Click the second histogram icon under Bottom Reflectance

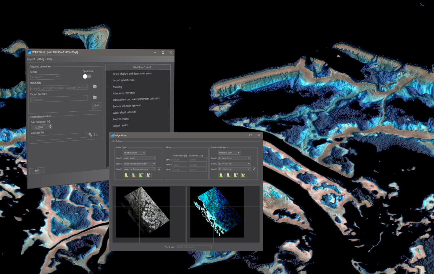coord(229,175)
